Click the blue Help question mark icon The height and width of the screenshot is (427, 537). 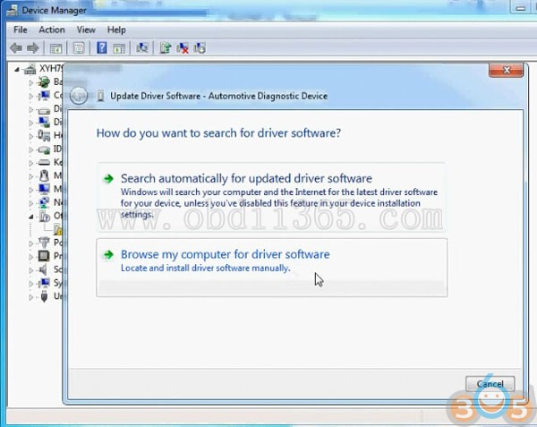coord(102,48)
